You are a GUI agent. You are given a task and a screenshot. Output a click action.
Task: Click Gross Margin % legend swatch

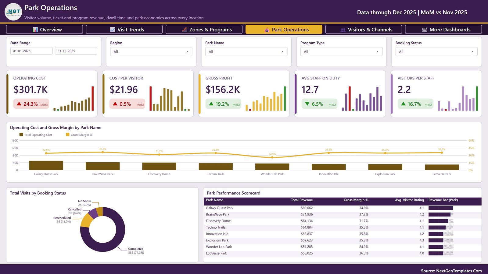point(68,135)
